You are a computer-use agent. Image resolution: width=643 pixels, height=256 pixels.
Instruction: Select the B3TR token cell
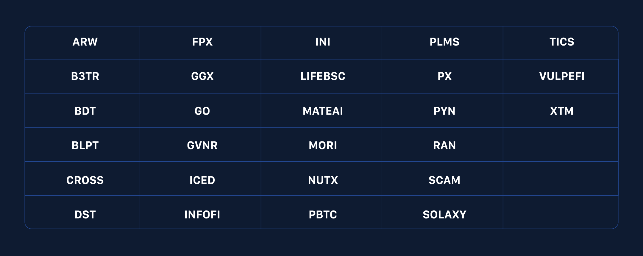[85, 77]
